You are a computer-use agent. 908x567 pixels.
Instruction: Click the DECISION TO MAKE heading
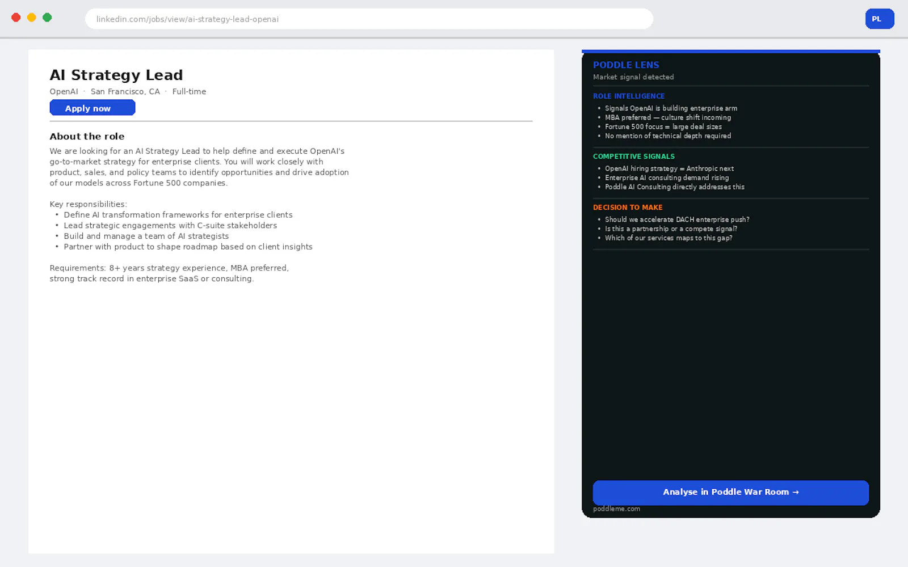click(x=628, y=208)
